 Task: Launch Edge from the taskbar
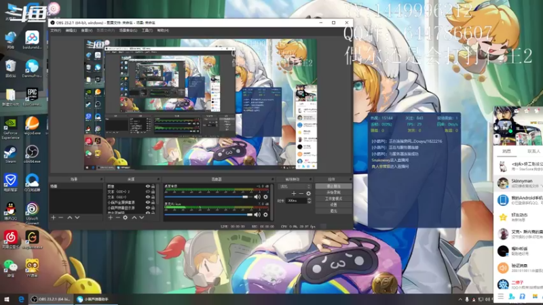(21, 300)
